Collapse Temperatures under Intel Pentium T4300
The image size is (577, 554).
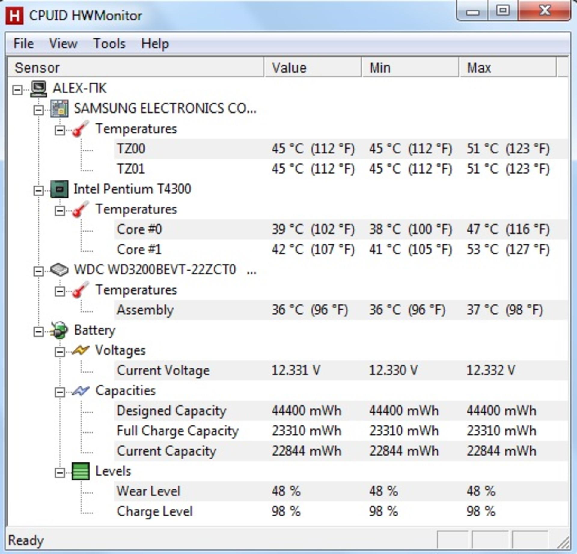[x=60, y=211]
